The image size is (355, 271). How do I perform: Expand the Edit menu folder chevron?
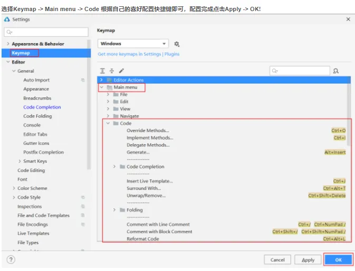pos(108,102)
